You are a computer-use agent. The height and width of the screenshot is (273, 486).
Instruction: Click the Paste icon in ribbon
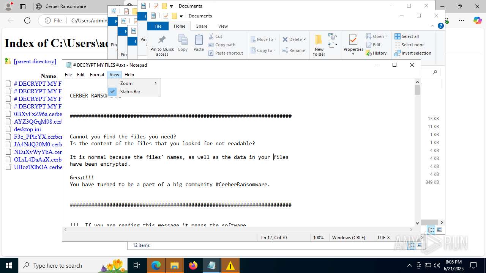click(199, 40)
